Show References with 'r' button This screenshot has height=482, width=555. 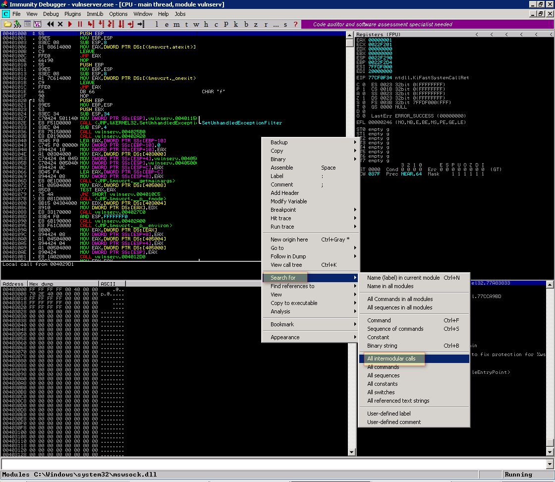[x=266, y=24]
